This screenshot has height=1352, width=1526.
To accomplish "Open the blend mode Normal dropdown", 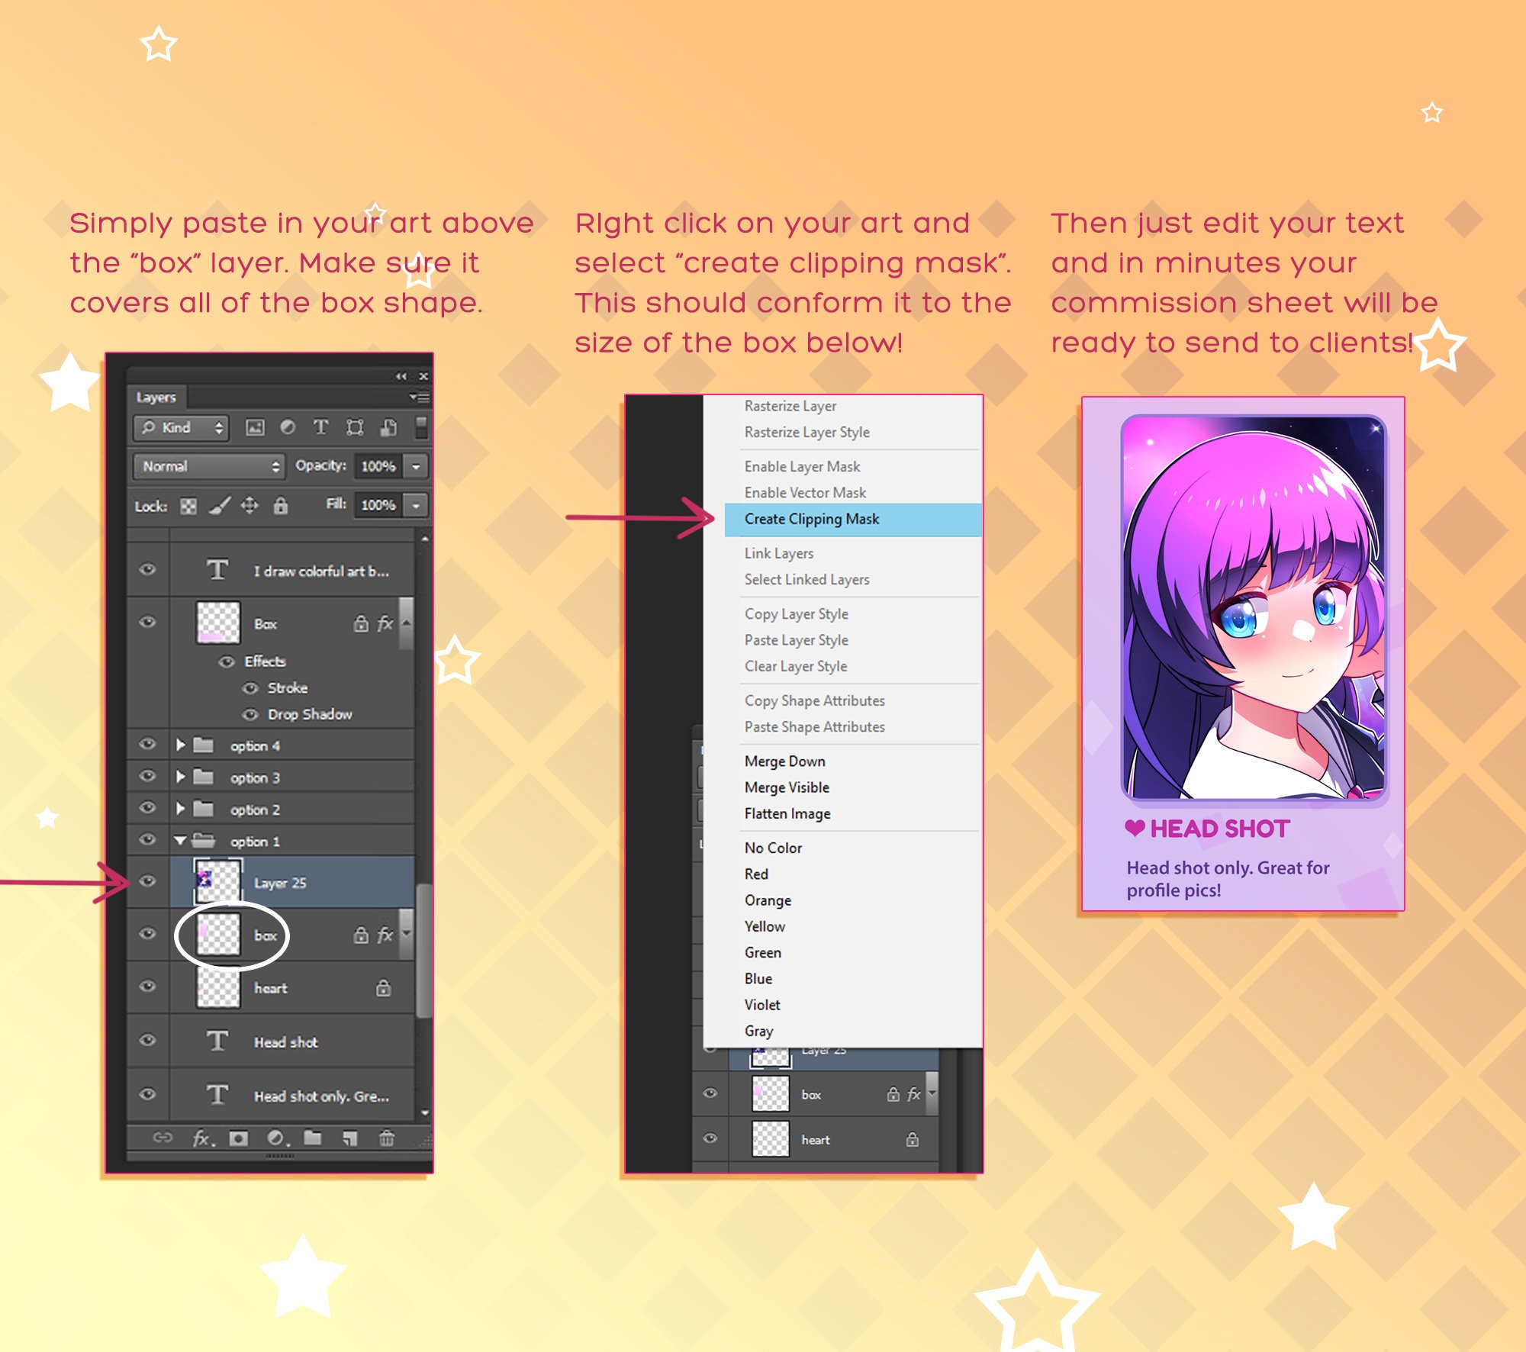I will pyautogui.click(x=208, y=466).
